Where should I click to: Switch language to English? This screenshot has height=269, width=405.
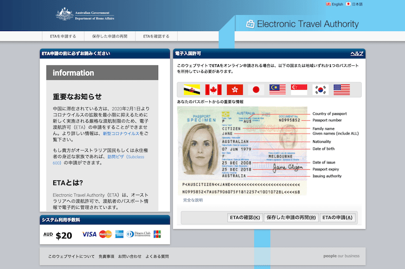[x=337, y=4]
